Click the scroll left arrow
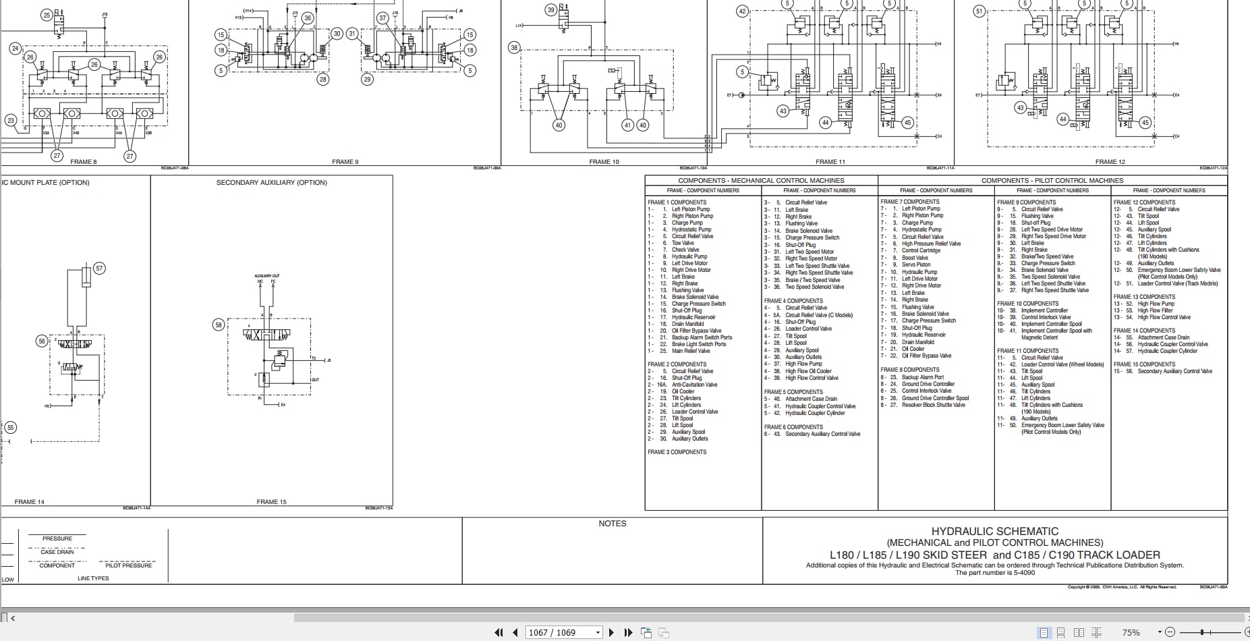Screen dimensions: 1250x641 pyautogui.click(x=13, y=617)
